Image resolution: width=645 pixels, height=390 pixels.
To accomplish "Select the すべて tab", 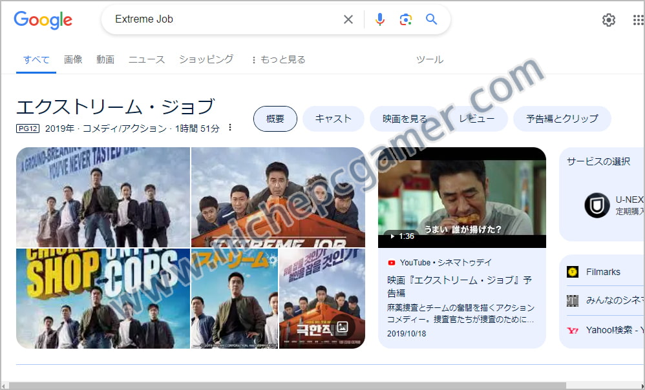I will tap(36, 60).
